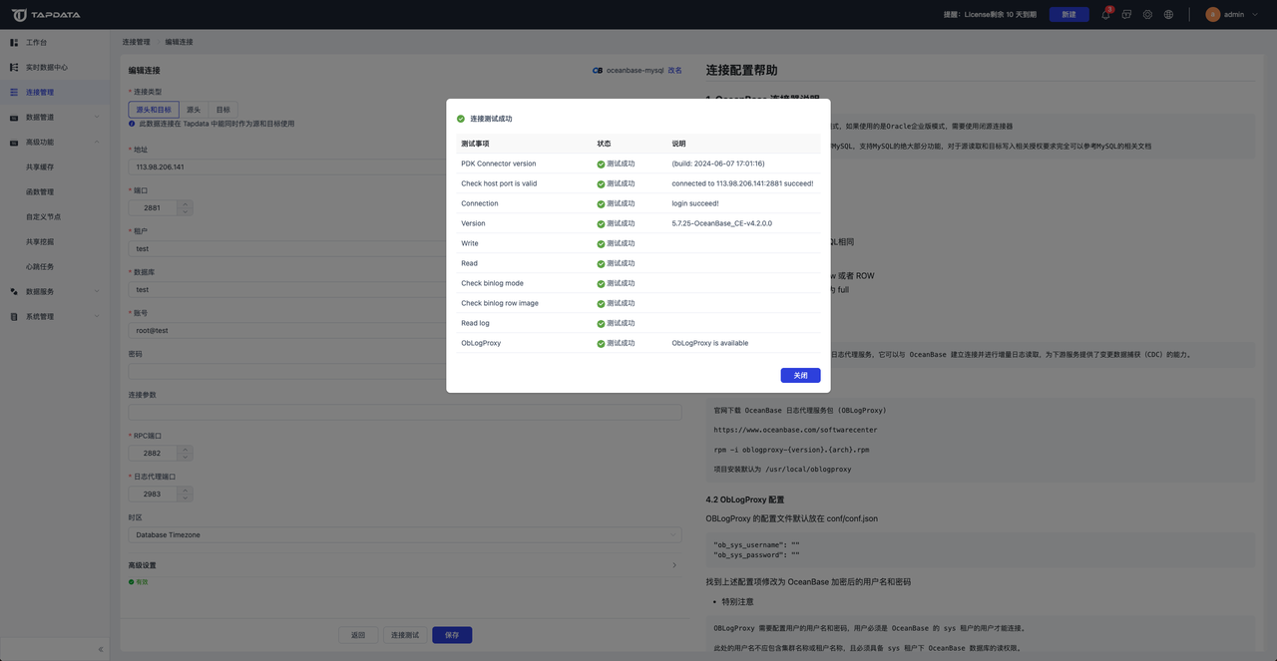Click the 保存 button
This screenshot has height=661, width=1277.
[x=452, y=635]
